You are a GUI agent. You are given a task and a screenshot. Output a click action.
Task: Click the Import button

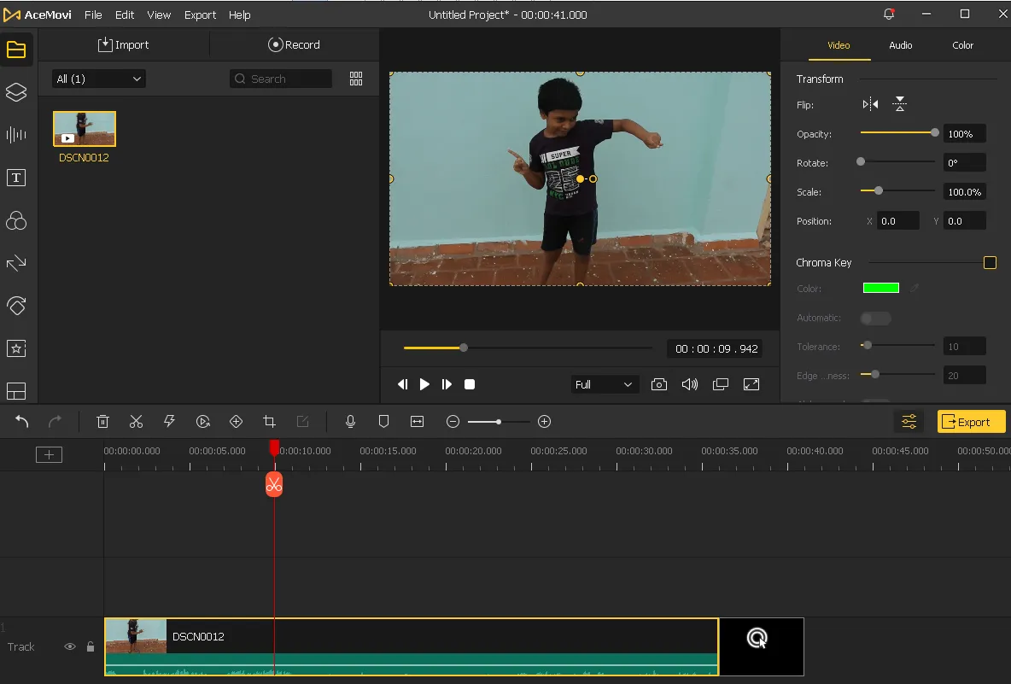click(124, 44)
